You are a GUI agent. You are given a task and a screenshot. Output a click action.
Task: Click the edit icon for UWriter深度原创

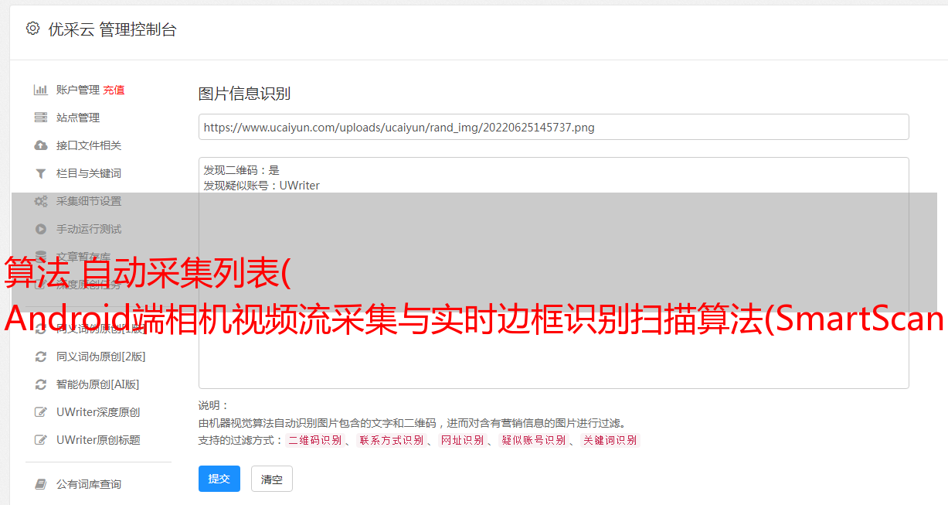tap(41, 412)
